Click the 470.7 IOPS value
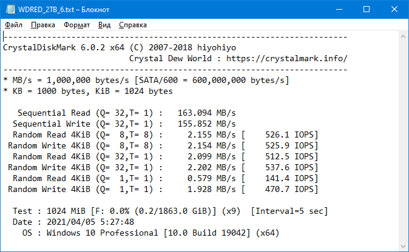The height and width of the screenshot is (252, 409). click(289, 189)
